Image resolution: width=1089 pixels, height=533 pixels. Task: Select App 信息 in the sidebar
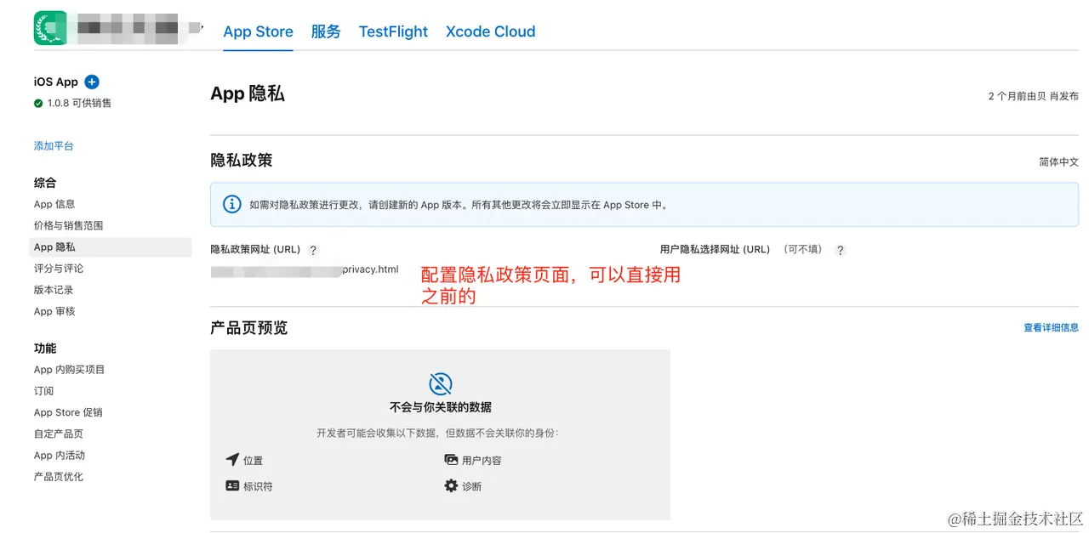pyautogui.click(x=54, y=204)
